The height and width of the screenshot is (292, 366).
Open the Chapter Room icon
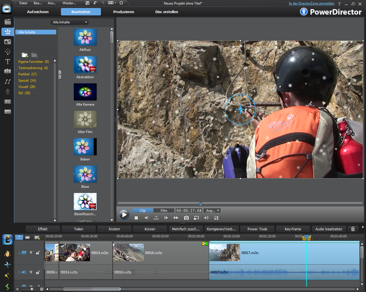tap(7, 102)
